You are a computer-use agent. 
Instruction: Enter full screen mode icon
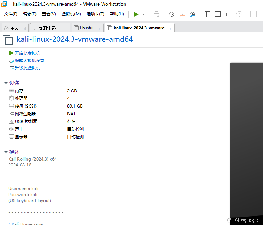[228, 14]
